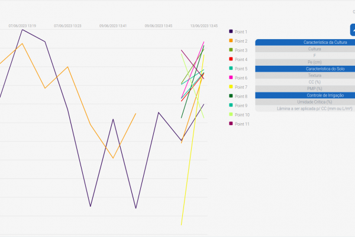This screenshot has height=237, width=355.
Task: Click the 07/06/2023 13:19 axis label
Action: 22,26
